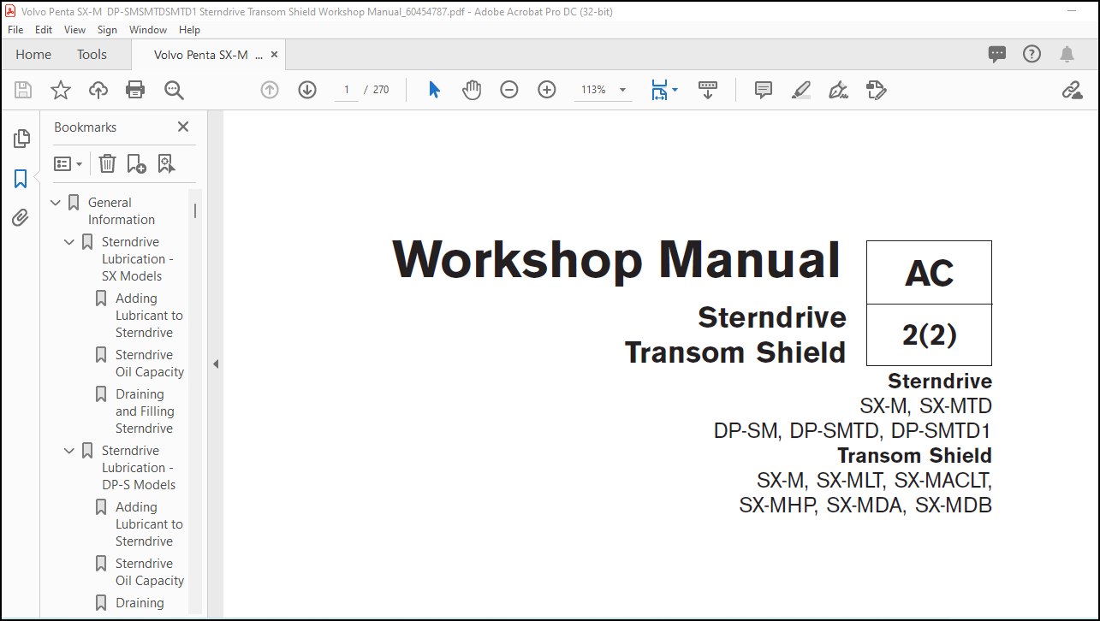
Task: Open the notifications bell
Action: [1067, 54]
